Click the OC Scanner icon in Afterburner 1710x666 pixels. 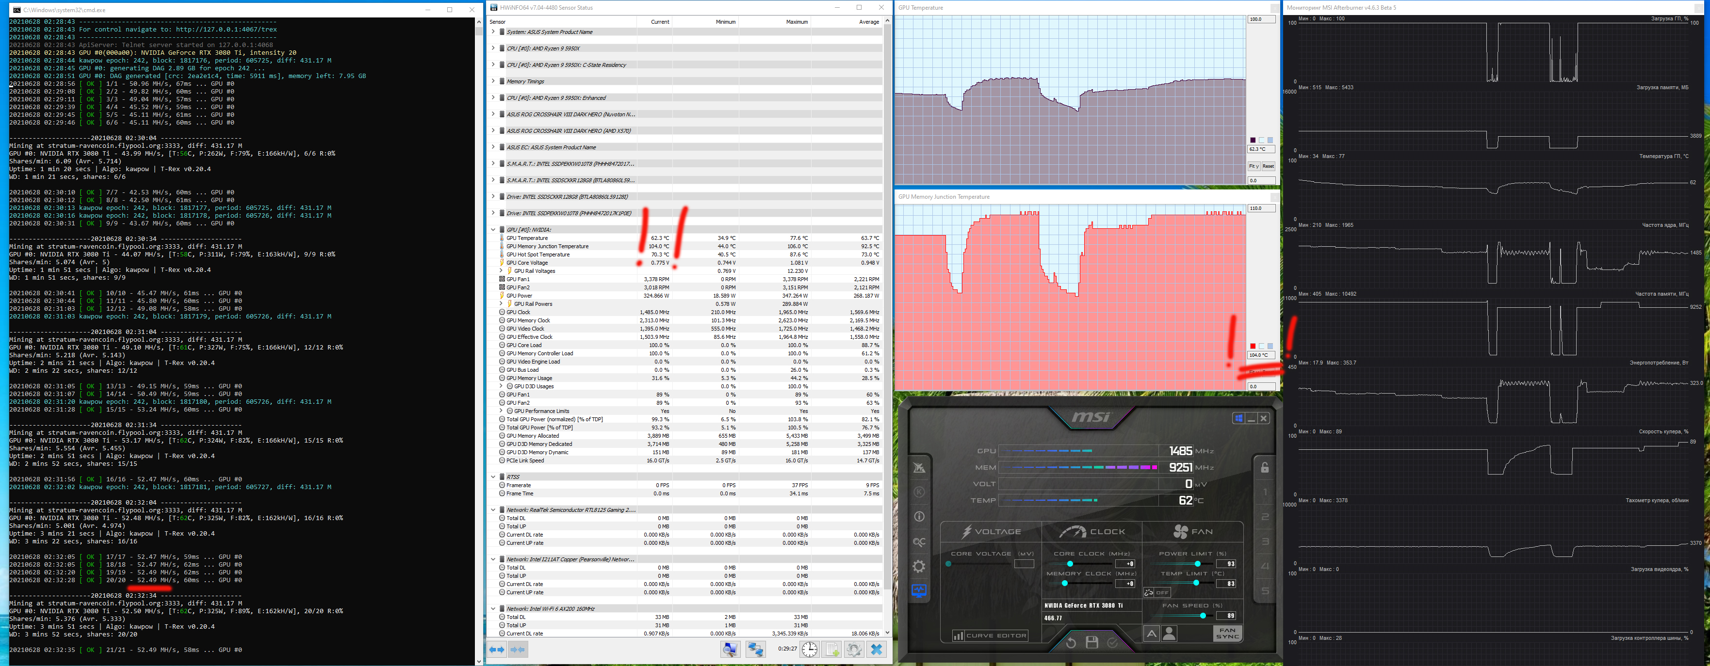tap(919, 541)
